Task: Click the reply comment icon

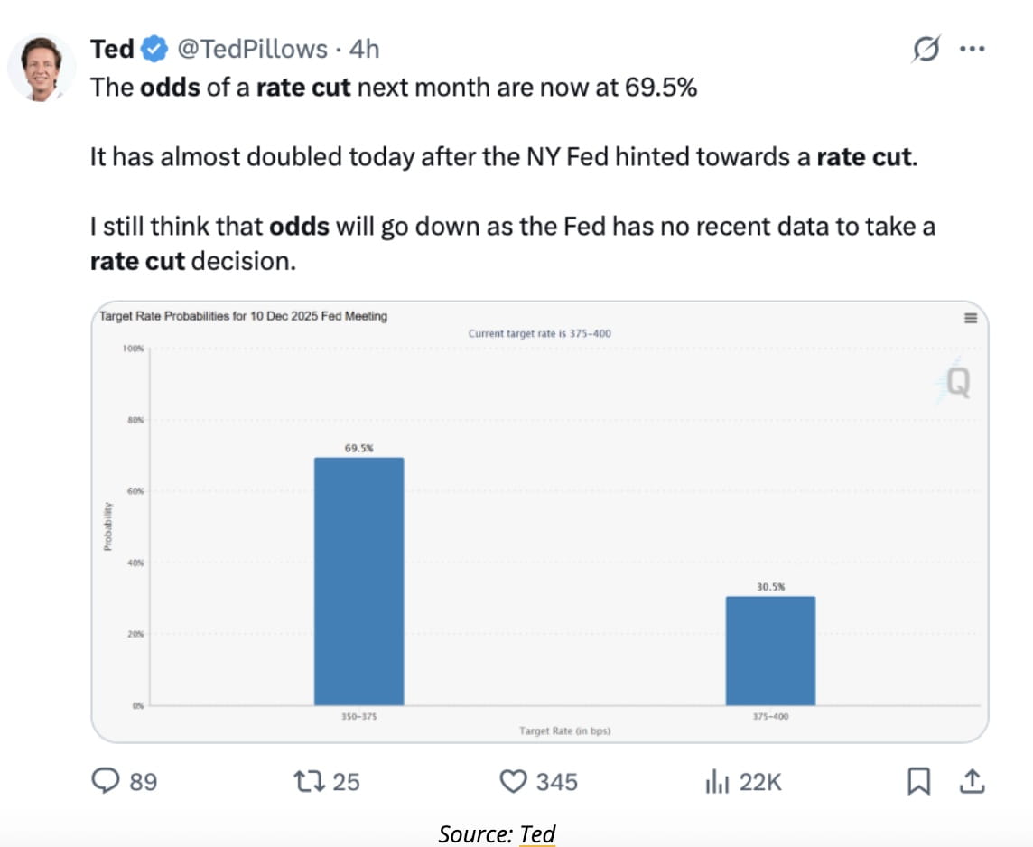Action: 107,781
